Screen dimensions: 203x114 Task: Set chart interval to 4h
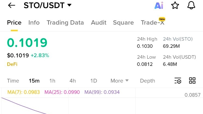[73, 81]
